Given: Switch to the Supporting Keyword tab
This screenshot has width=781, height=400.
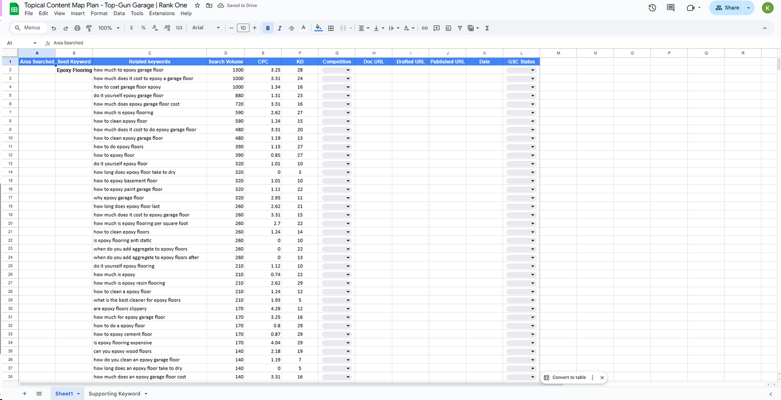Looking at the screenshot, I should click(114, 394).
